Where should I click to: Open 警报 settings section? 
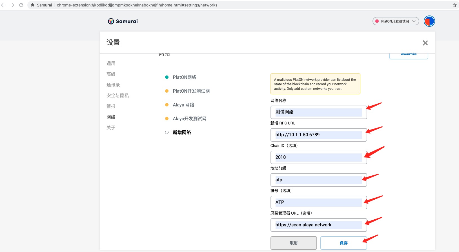[x=111, y=106]
